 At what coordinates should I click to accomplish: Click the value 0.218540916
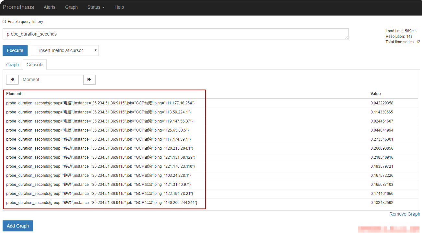[x=382, y=157]
